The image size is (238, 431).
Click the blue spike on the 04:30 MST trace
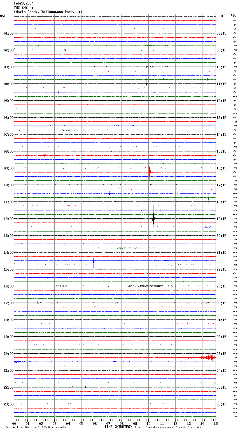click(58, 92)
